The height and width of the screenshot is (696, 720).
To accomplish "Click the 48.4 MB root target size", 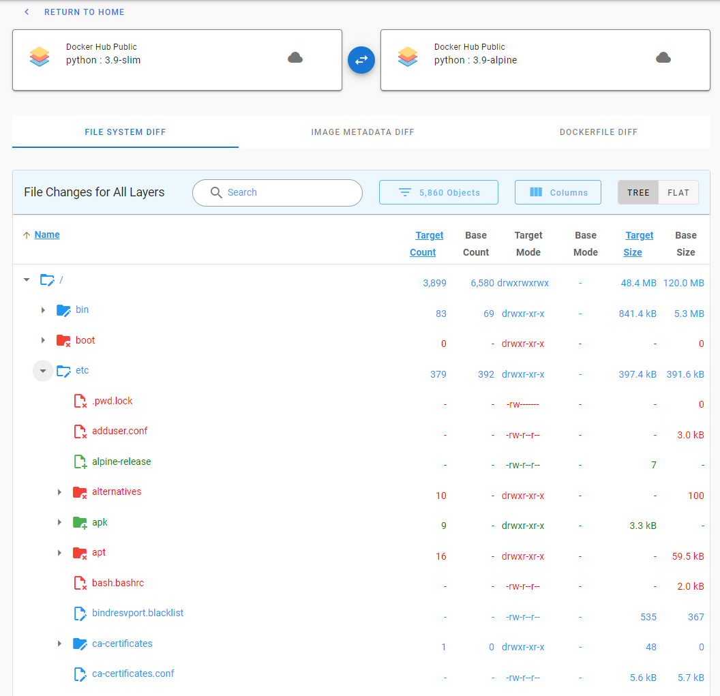I will (x=638, y=284).
